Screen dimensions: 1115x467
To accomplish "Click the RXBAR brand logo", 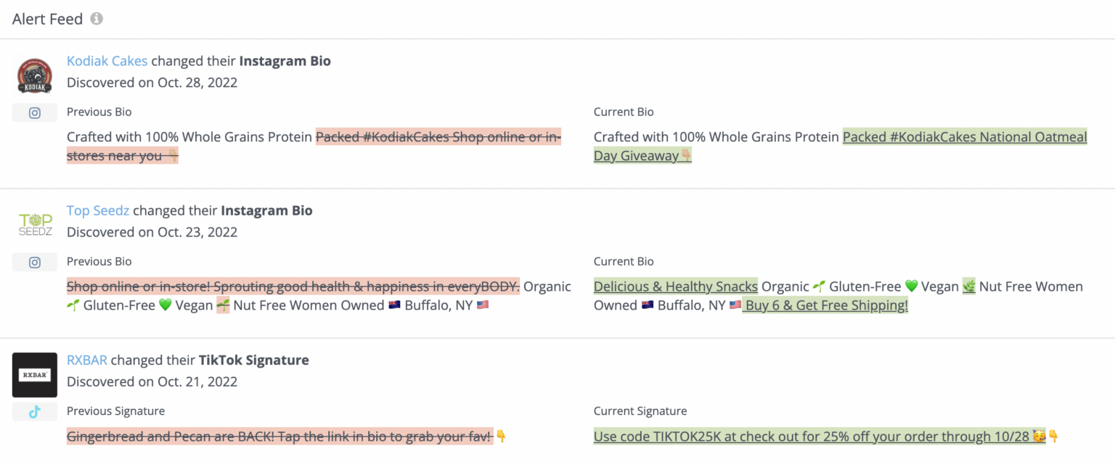I will coord(34,375).
